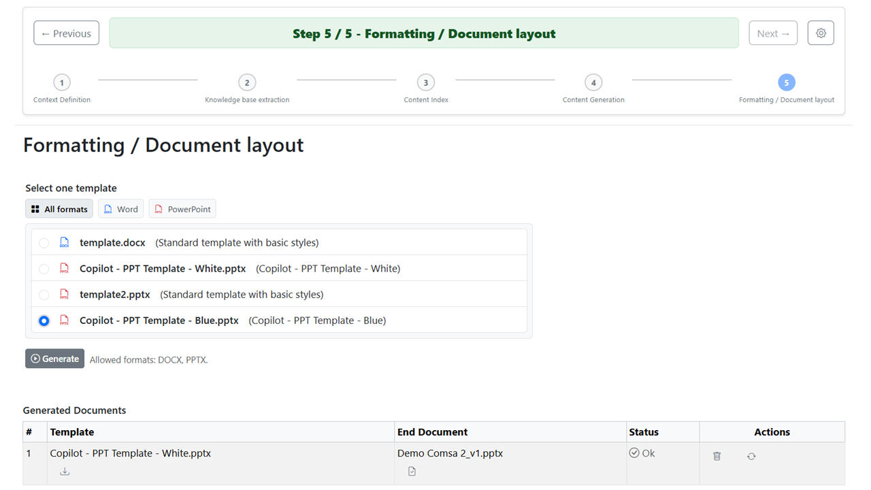The image size is (871, 490).
Task: Show All formats templates
Action: click(59, 209)
